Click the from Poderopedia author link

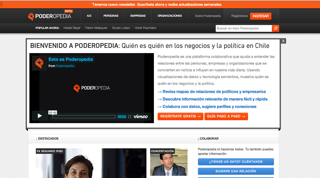65,66
